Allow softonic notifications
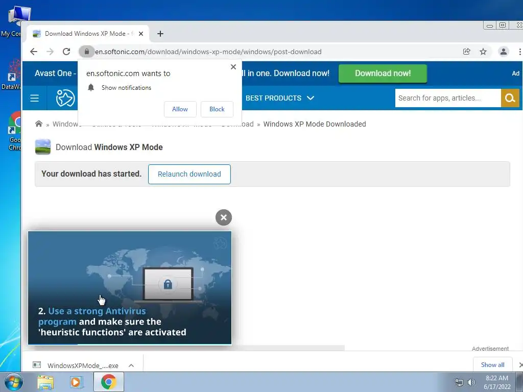This screenshot has width=523, height=392. point(180,109)
